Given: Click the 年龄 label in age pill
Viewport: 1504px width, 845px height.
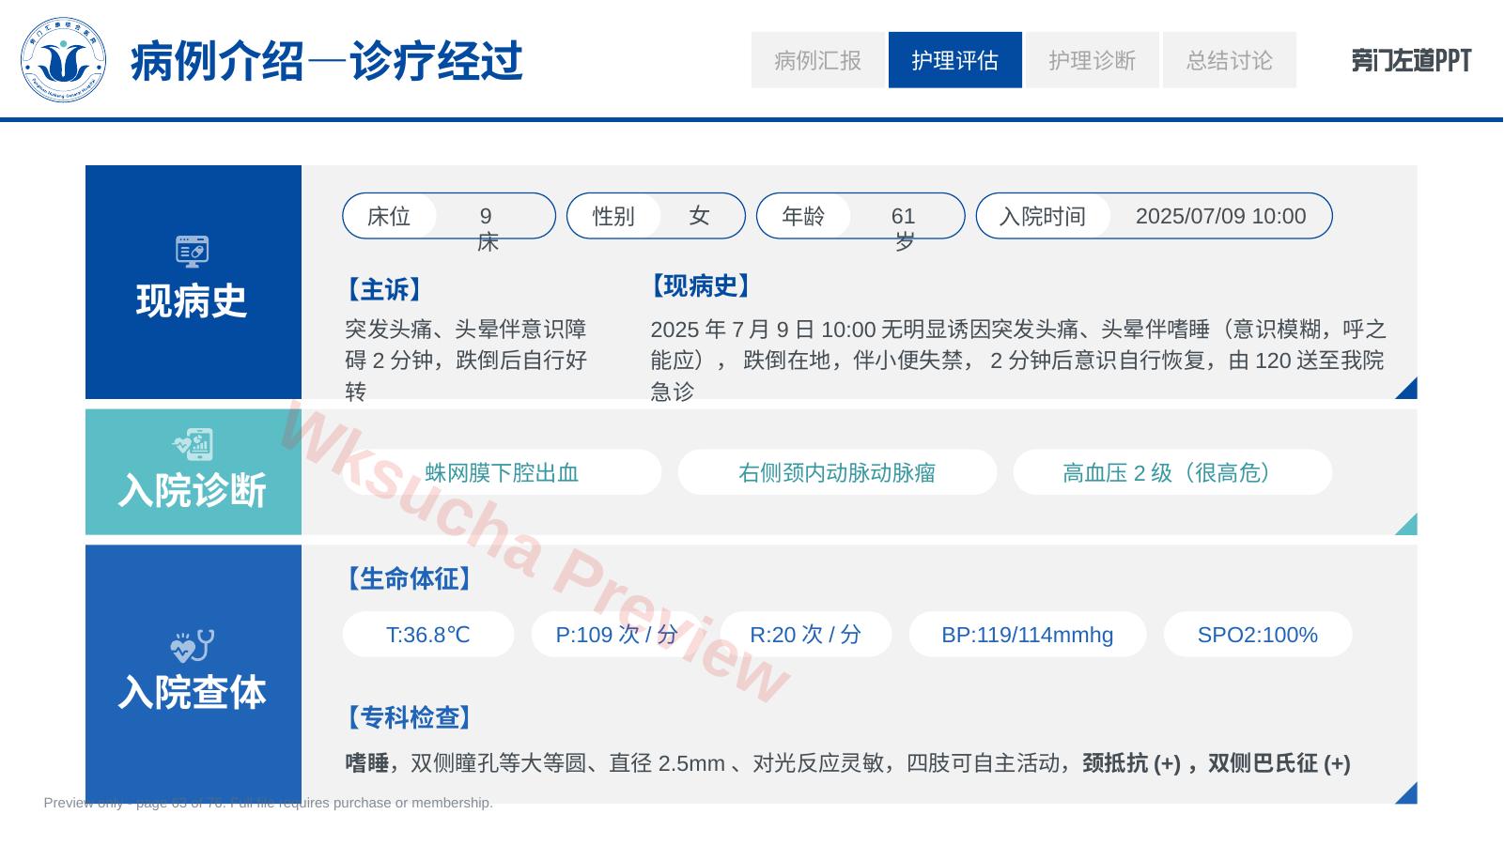Looking at the screenshot, I should coord(803,217).
